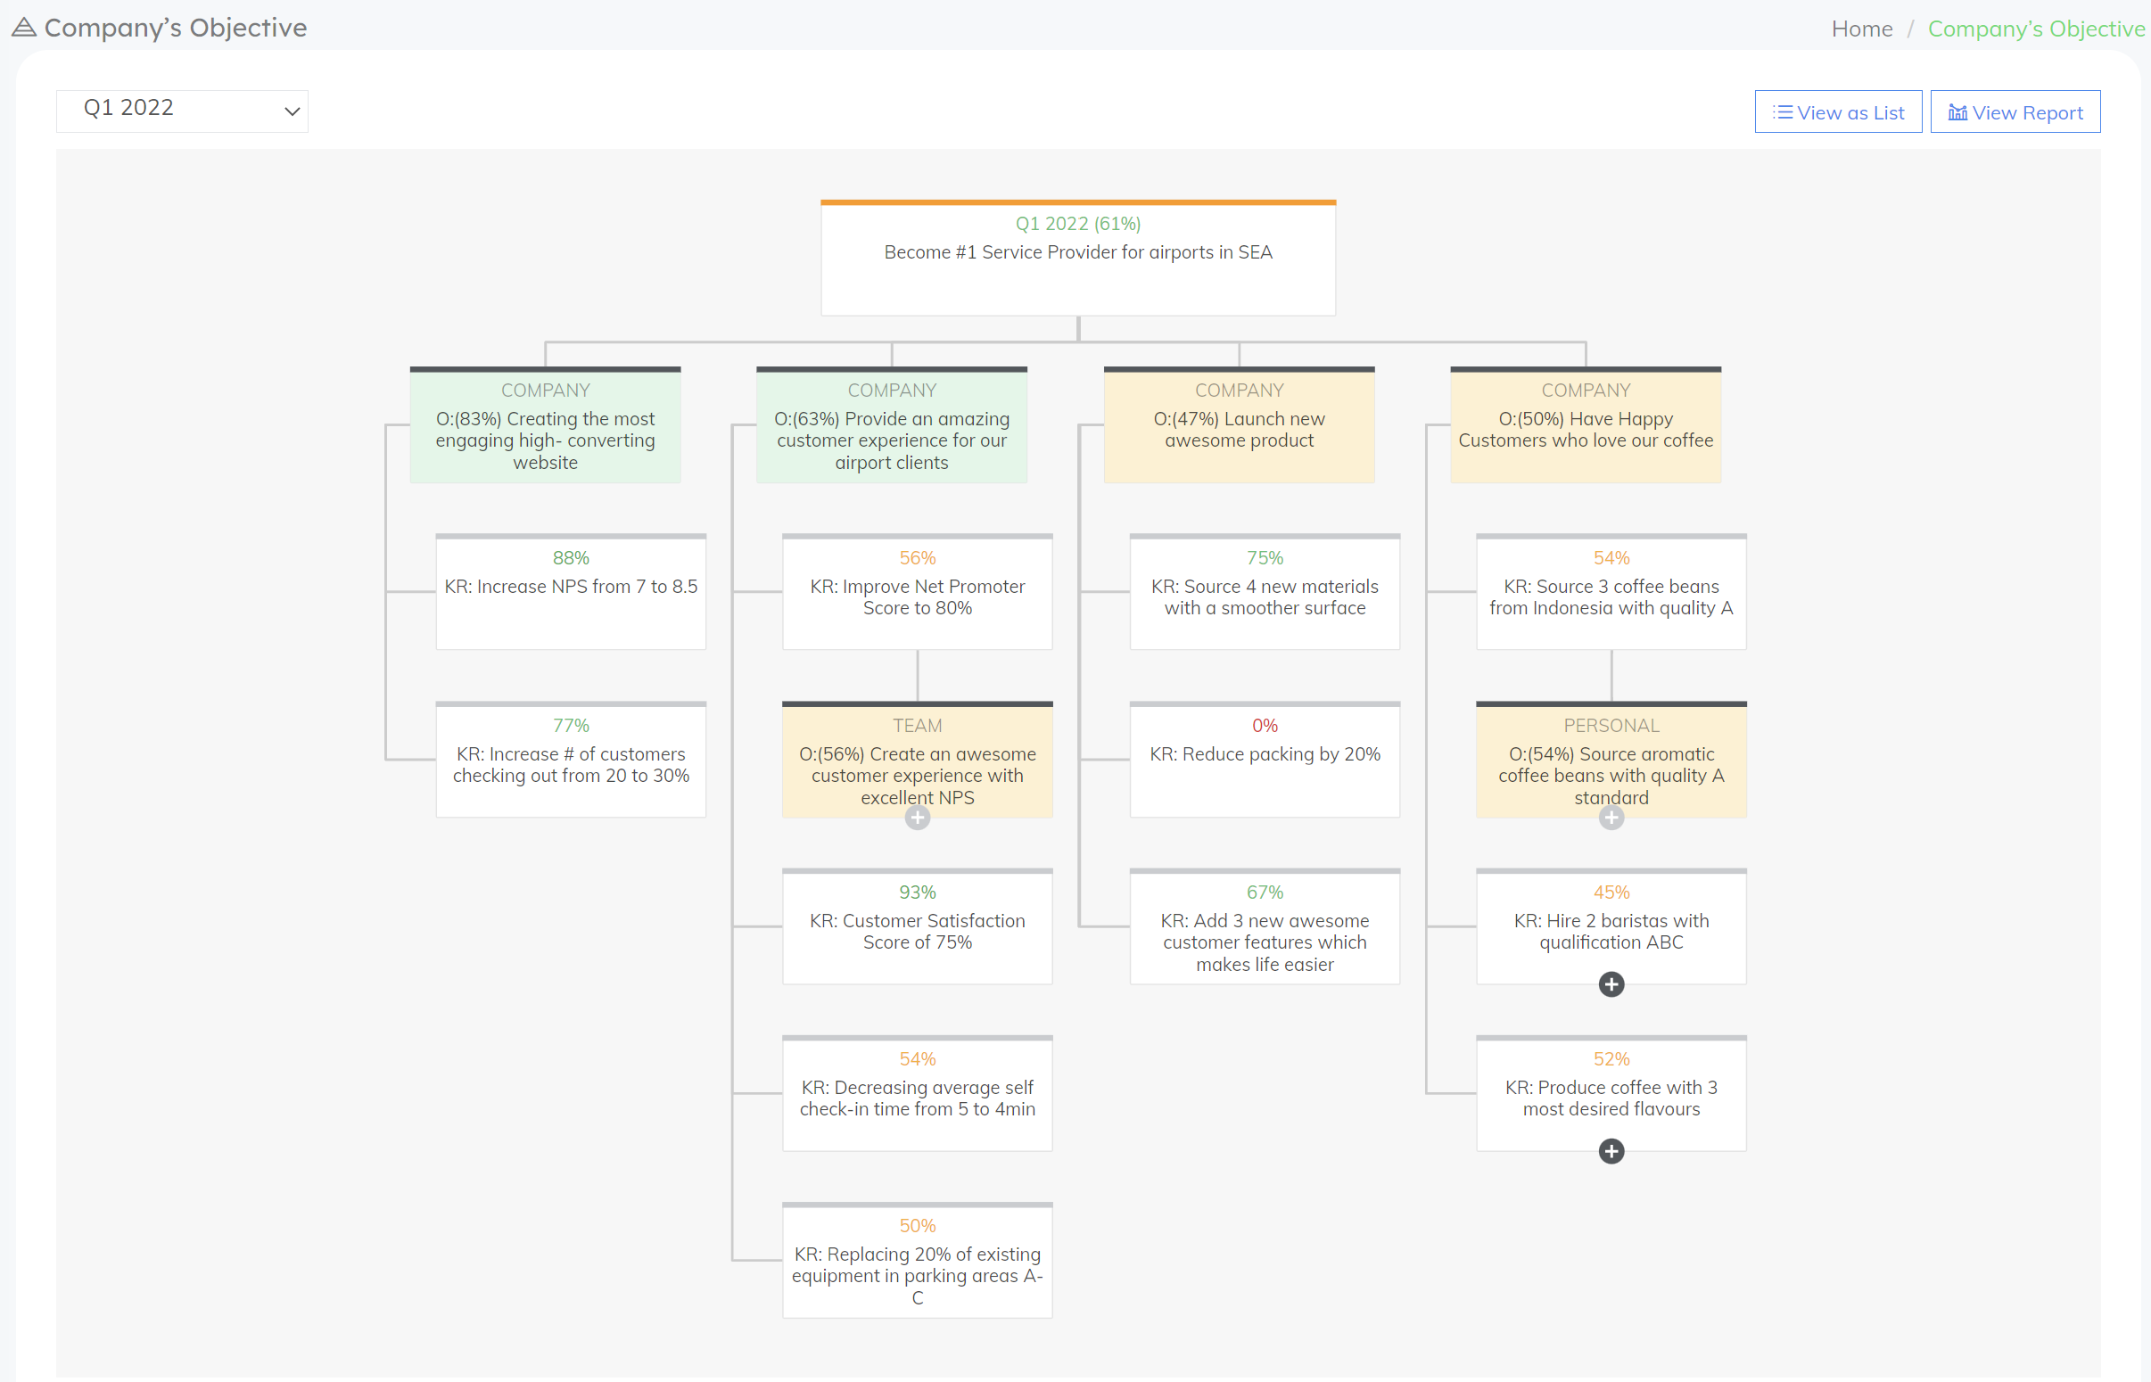Open KR Improve Net Promoter Score to 80%
The image size is (2151, 1382).
coord(917,591)
